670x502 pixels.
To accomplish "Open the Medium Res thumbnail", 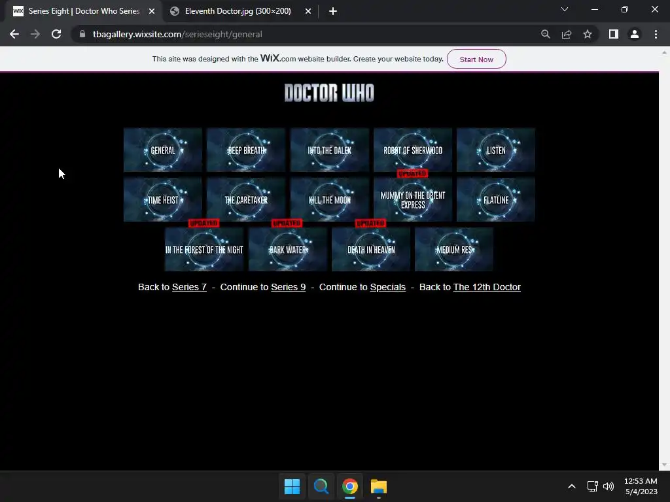I will click(454, 249).
